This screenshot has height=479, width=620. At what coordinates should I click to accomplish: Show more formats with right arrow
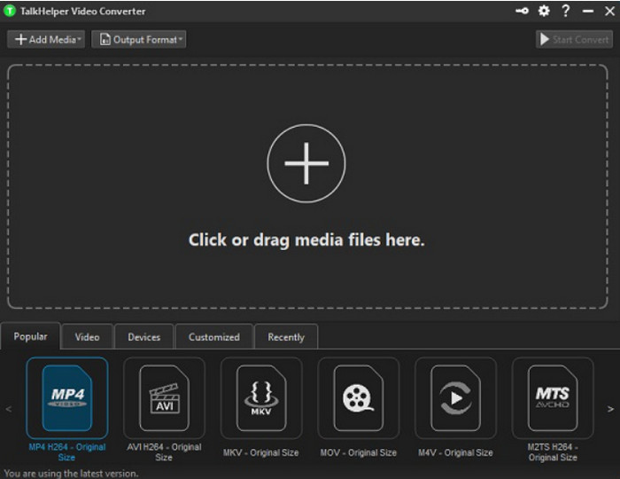pos(610,409)
